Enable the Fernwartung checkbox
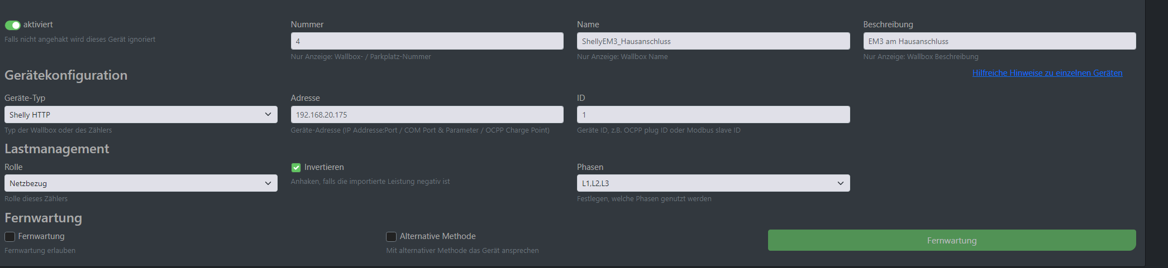This screenshot has height=268, width=1168. [x=9, y=237]
